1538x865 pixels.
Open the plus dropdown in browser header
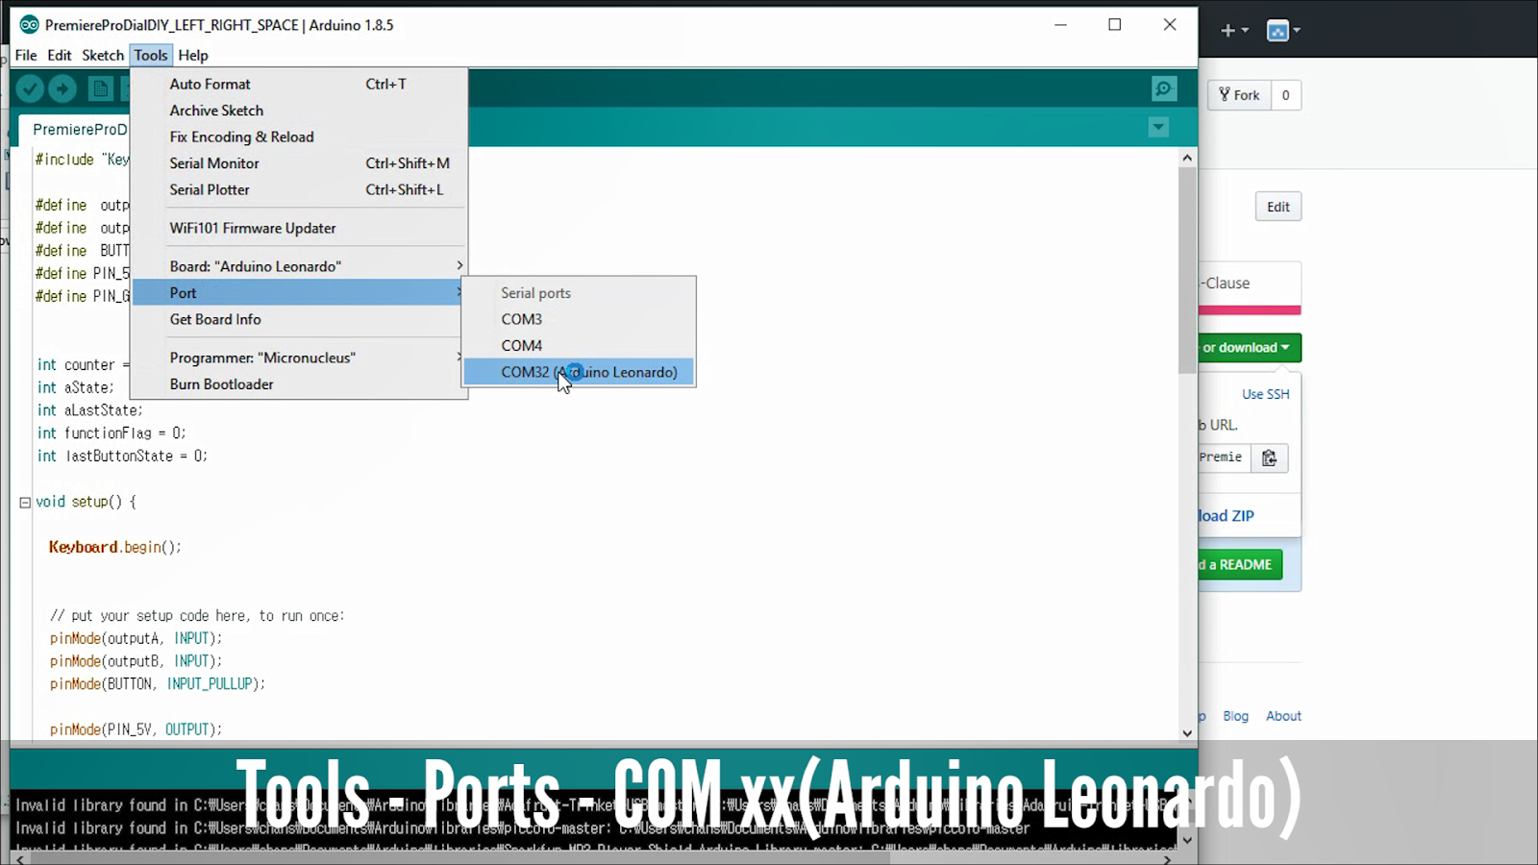[1234, 31]
